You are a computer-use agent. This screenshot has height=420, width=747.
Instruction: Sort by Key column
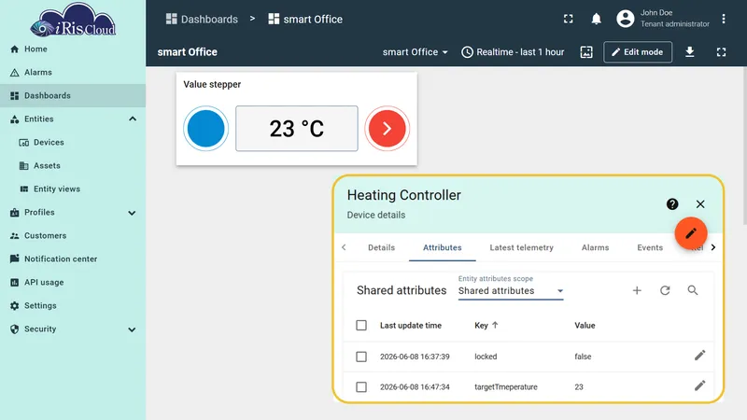486,325
